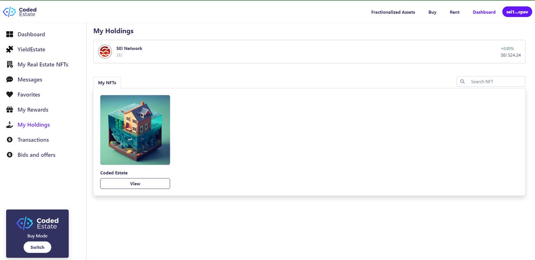Click Dashboard in the top navigation
The image size is (535, 260).
[x=484, y=12]
